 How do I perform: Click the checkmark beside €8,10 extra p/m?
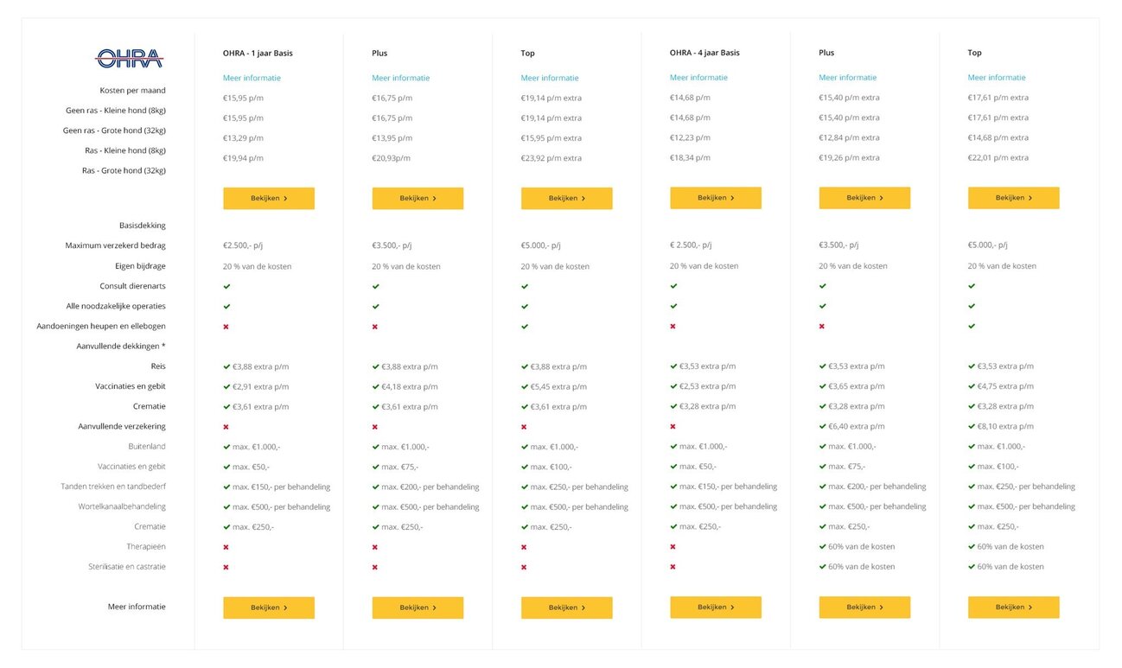(x=972, y=426)
